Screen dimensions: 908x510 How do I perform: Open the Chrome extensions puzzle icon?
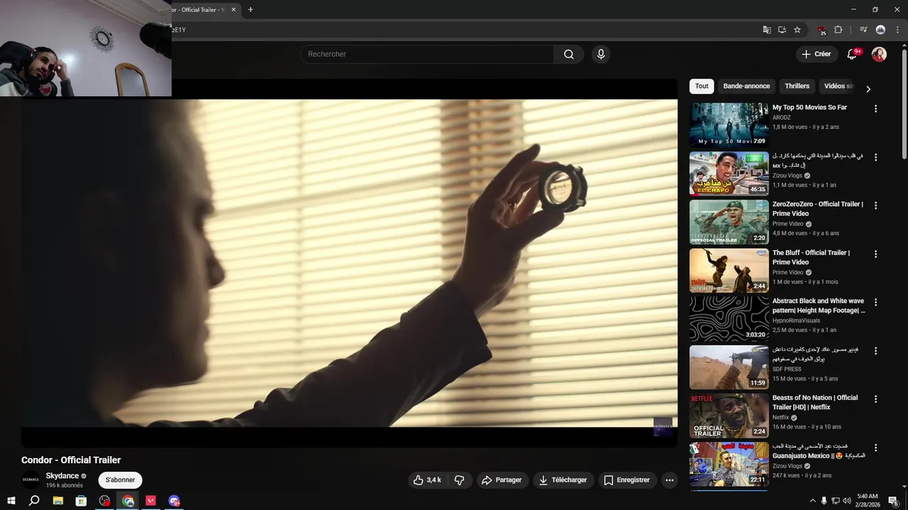coord(838,30)
